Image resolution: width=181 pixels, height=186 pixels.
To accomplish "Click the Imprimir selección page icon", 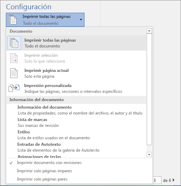I will click(x=14, y=58).
